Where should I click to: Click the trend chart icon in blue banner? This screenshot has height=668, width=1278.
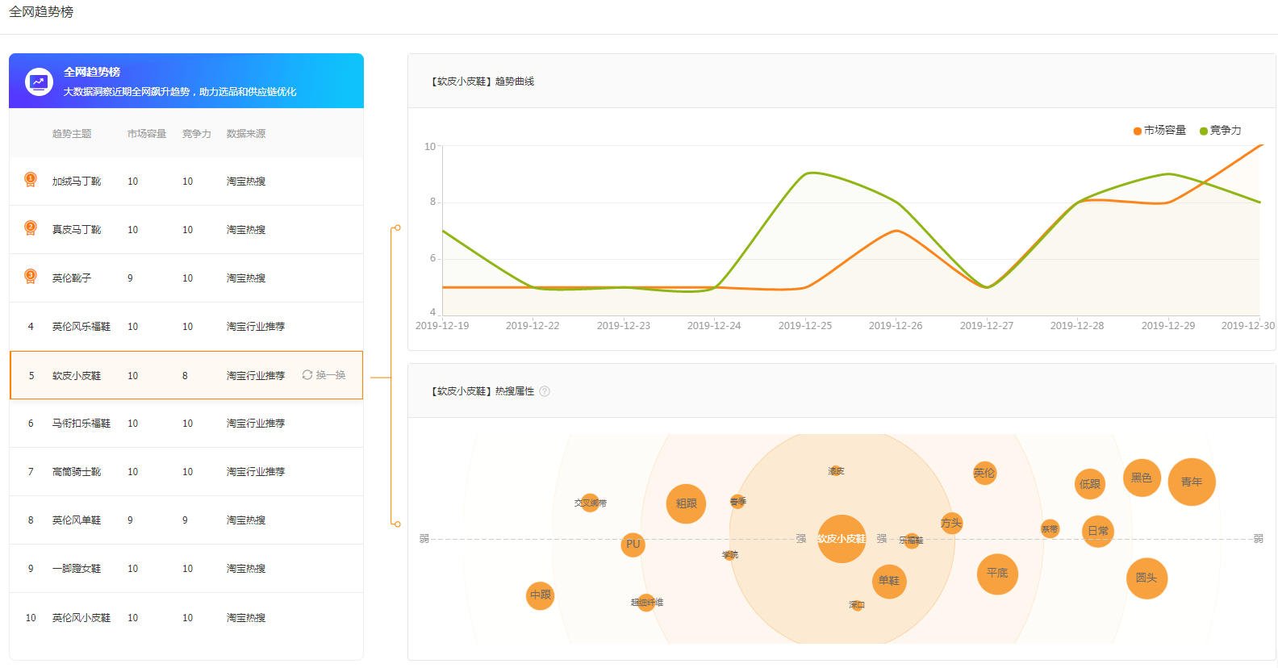pos(39,81)
